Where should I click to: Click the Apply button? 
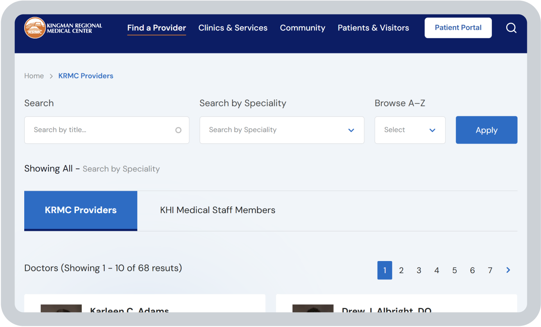487,130
